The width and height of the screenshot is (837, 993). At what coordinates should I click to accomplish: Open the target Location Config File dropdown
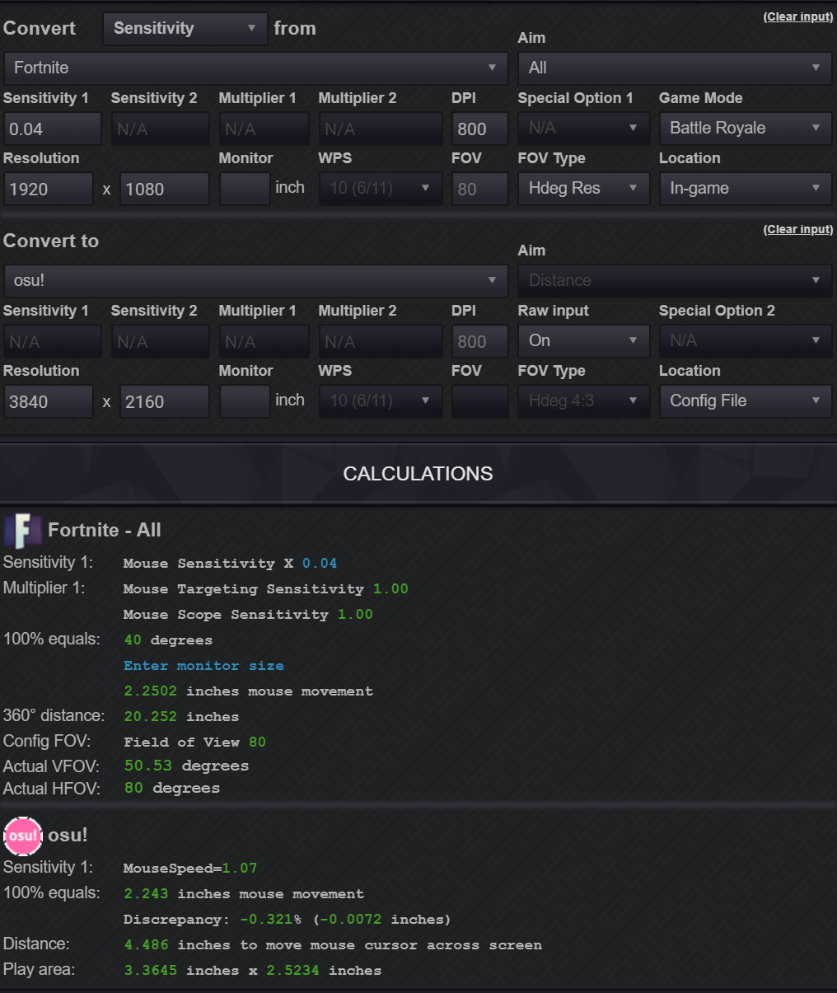coord(746,401)
